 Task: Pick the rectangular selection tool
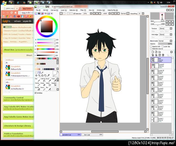click(x=36, y=73)
